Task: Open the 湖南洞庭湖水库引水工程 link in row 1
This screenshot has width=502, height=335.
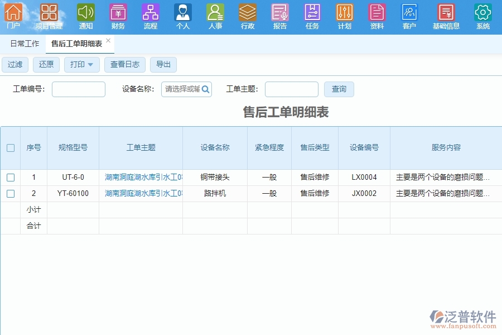Action: click(x=141, y=178)
